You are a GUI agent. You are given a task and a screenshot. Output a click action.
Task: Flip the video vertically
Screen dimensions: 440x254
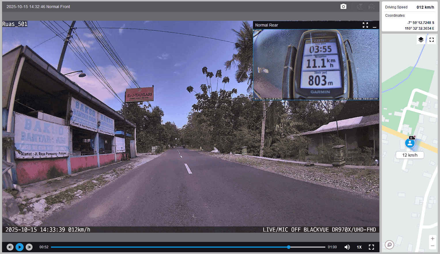[x=360, y=7]
